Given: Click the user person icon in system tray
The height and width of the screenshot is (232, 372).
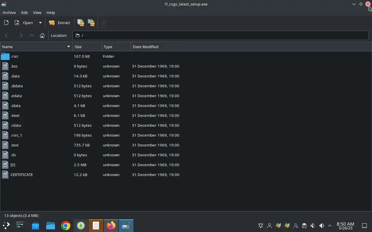Looking at the screenshot, I should click(269, 225).
